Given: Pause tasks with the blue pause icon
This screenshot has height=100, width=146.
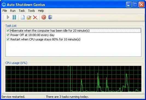Looking at the screenshot, I should coord(14,17).
